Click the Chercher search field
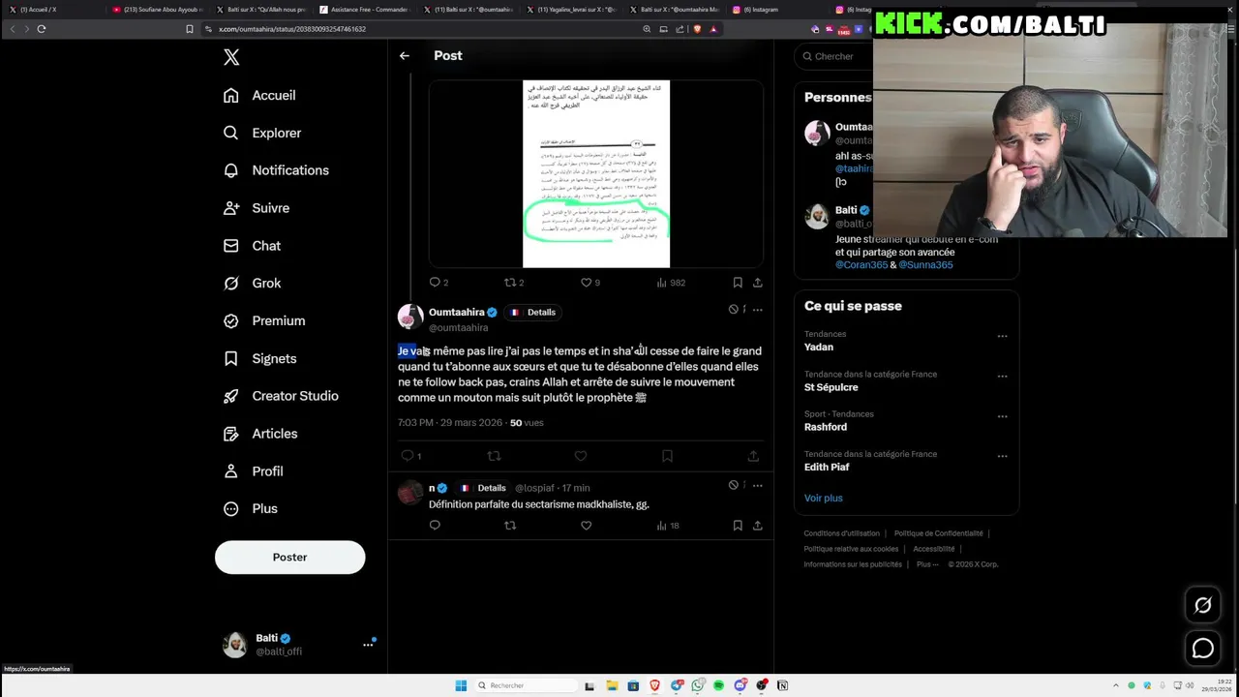Screen dimensions: 1239x697 pyautogui.click(x=834, y=56)
